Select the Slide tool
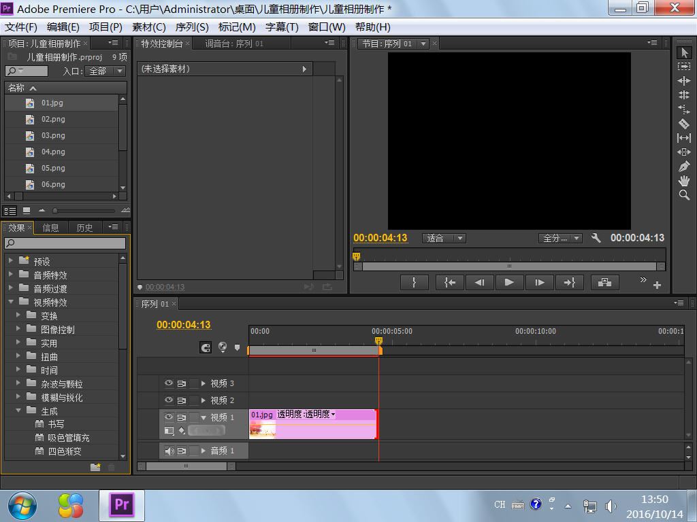The image size is (697, 522). tap(684, 152)
